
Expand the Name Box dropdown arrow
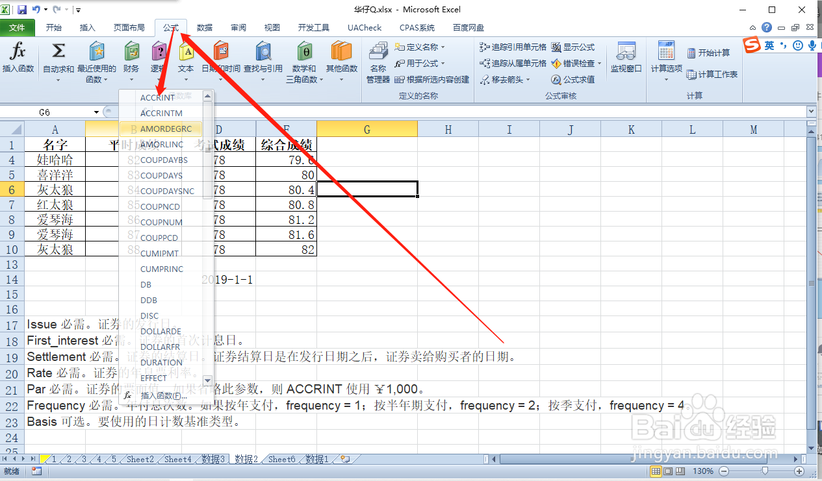(x=96, y=112)
